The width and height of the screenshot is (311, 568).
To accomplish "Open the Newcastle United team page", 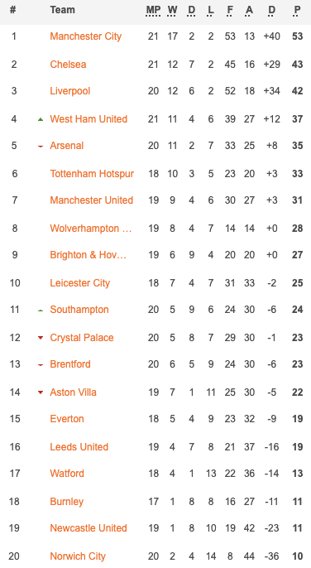I will (89, 528).
